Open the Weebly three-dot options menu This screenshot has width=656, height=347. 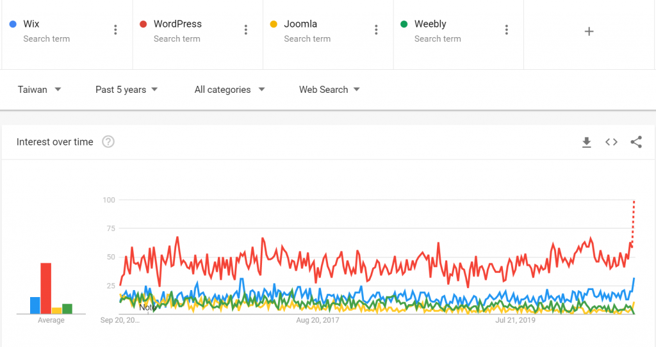pos(507,30)
